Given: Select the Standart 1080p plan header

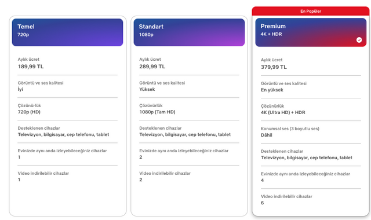Looking at the screenshot, I should pyautogui.click(x=189, y=32).
